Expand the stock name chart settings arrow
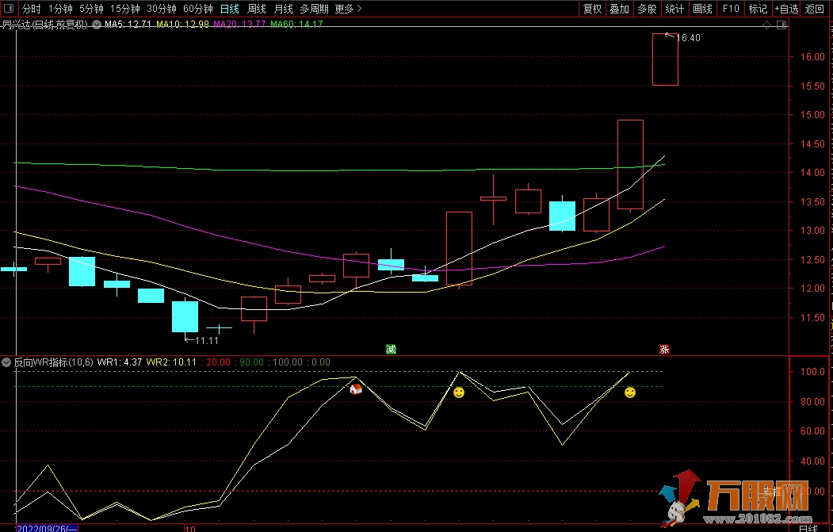The height and width of the screenshot is (532, 833). (x=98, y=25)
